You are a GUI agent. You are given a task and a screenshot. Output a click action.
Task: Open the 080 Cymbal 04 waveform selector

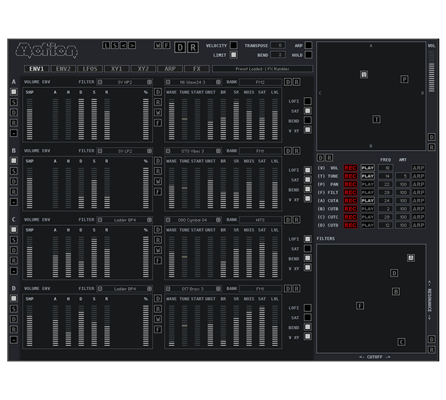(193, 220)
